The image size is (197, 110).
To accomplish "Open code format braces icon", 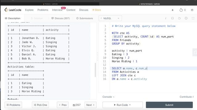I will [172, 18].
